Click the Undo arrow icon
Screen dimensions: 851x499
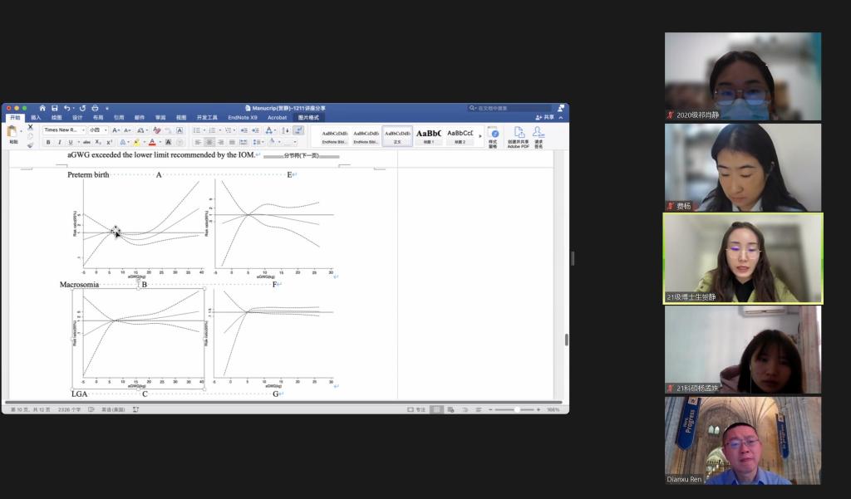[x=66, y=108]
